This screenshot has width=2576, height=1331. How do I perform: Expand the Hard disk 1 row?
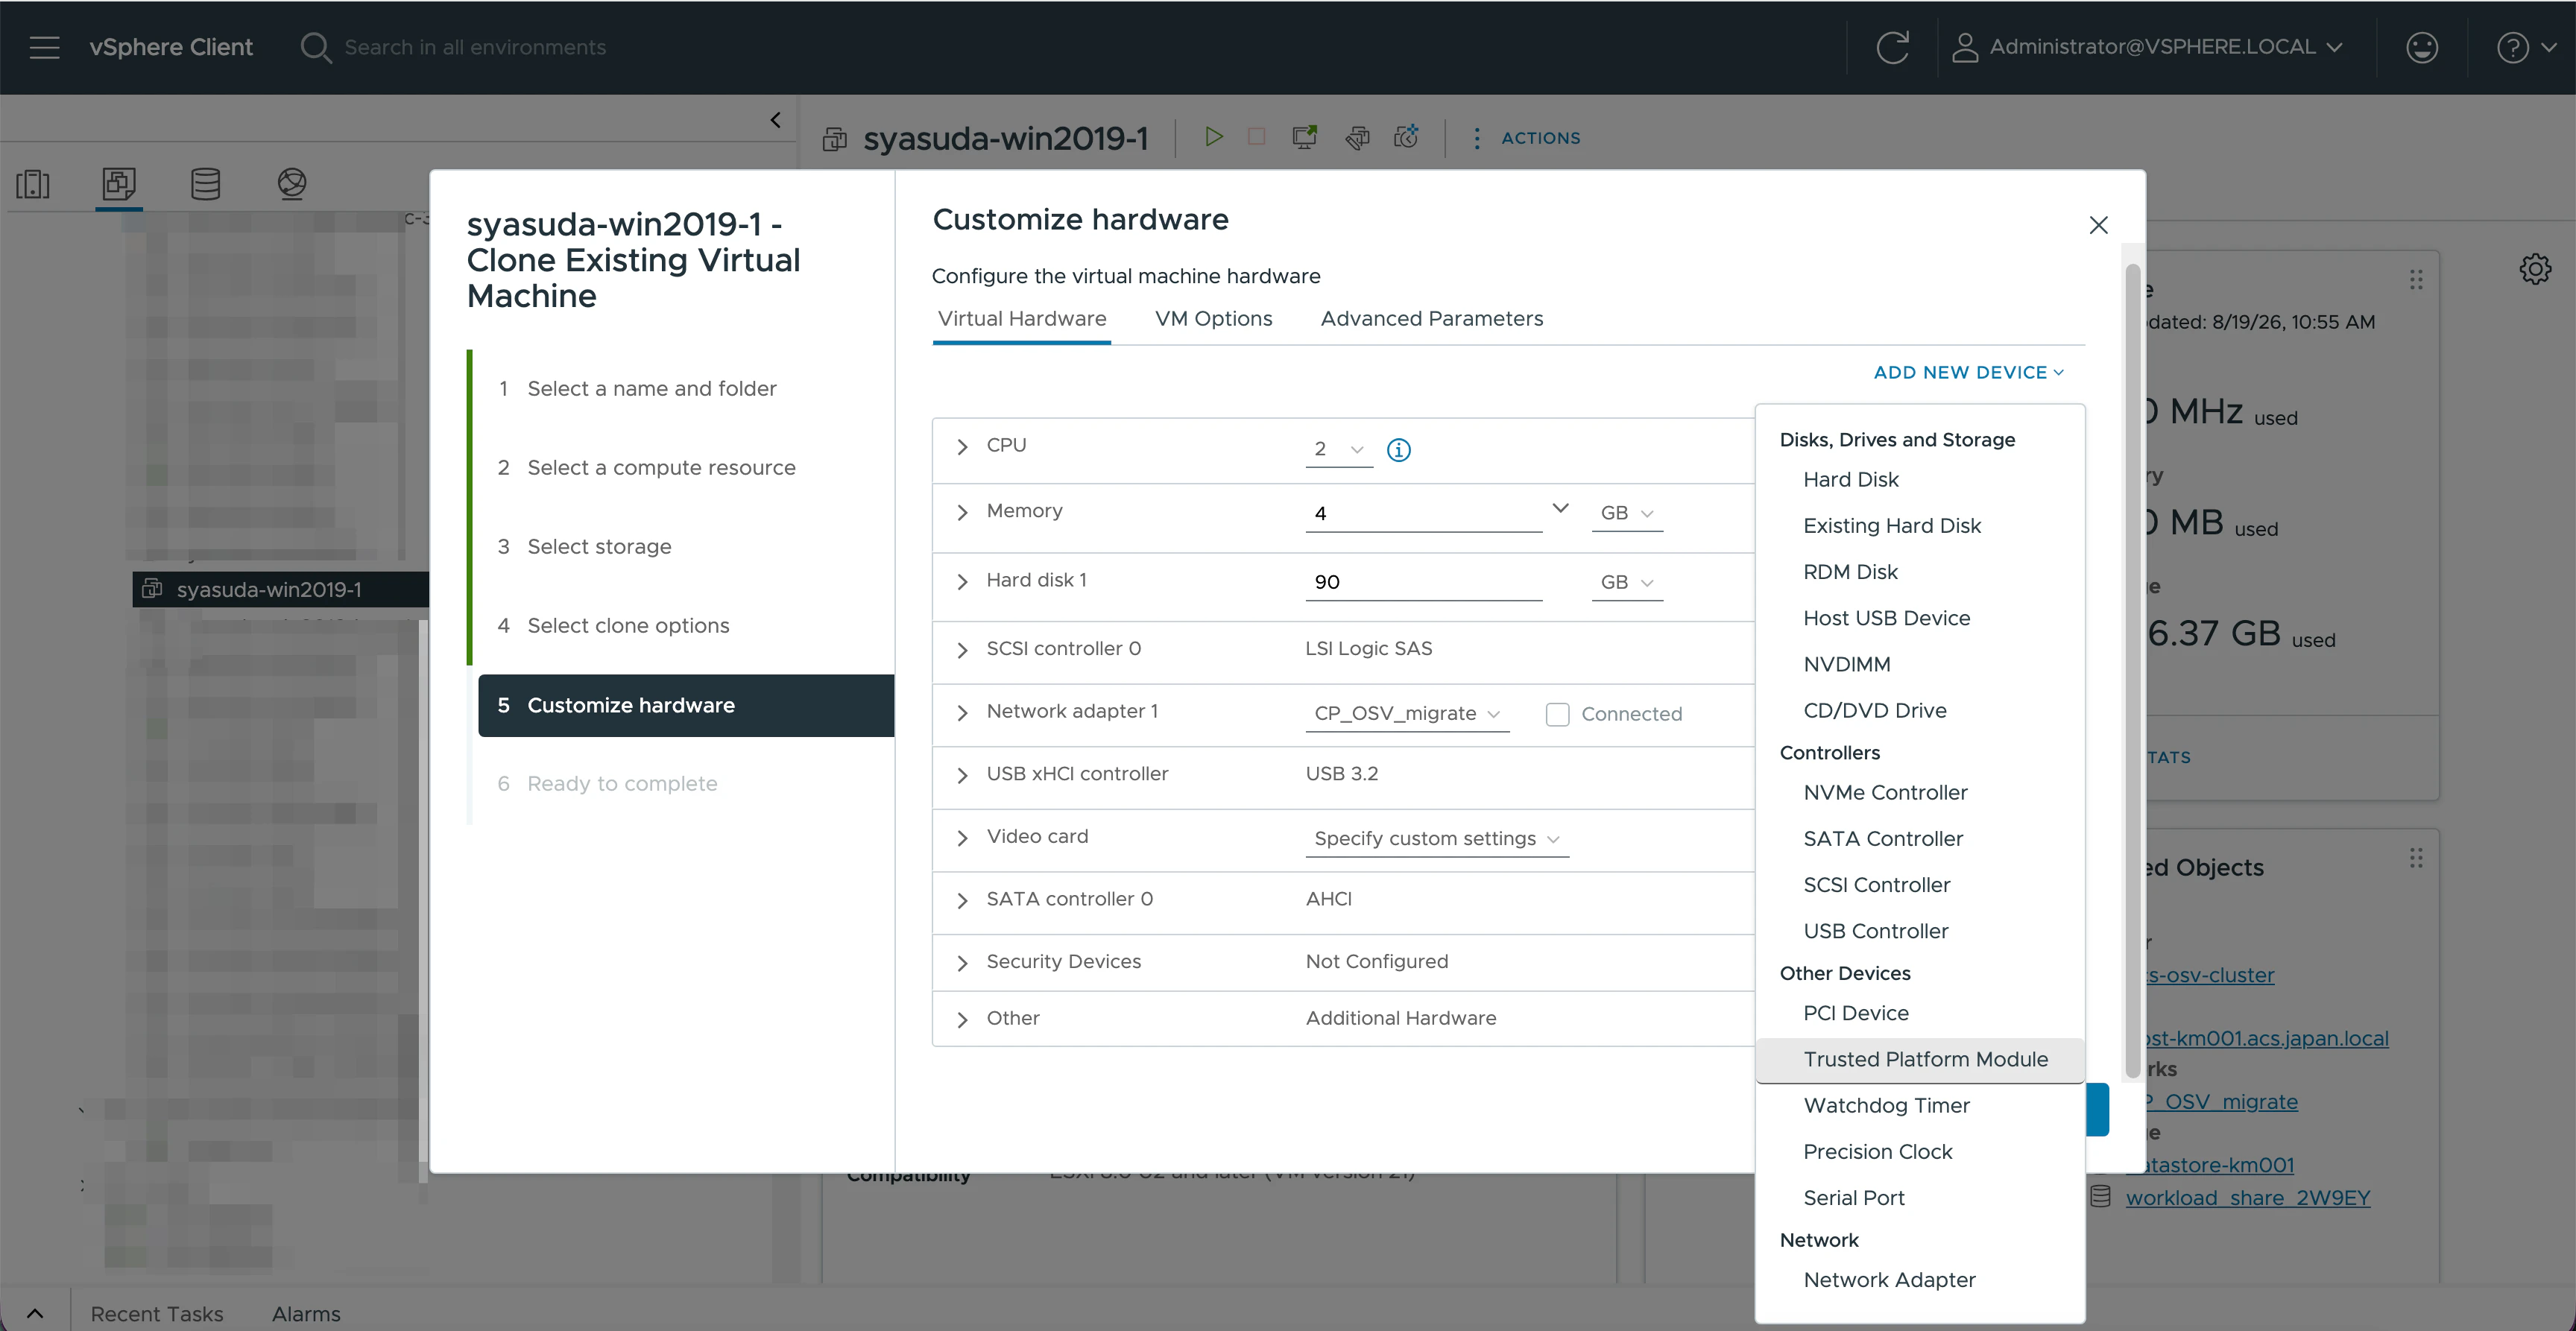point(961,581)
